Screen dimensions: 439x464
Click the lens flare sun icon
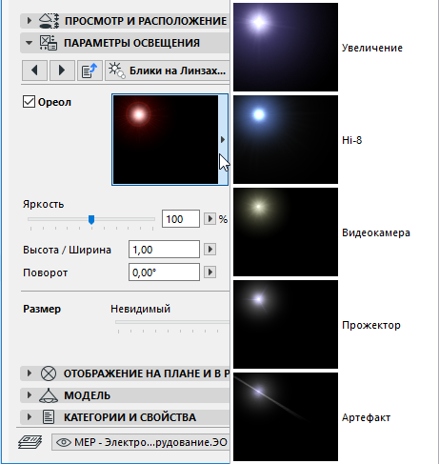coord(116,71)
